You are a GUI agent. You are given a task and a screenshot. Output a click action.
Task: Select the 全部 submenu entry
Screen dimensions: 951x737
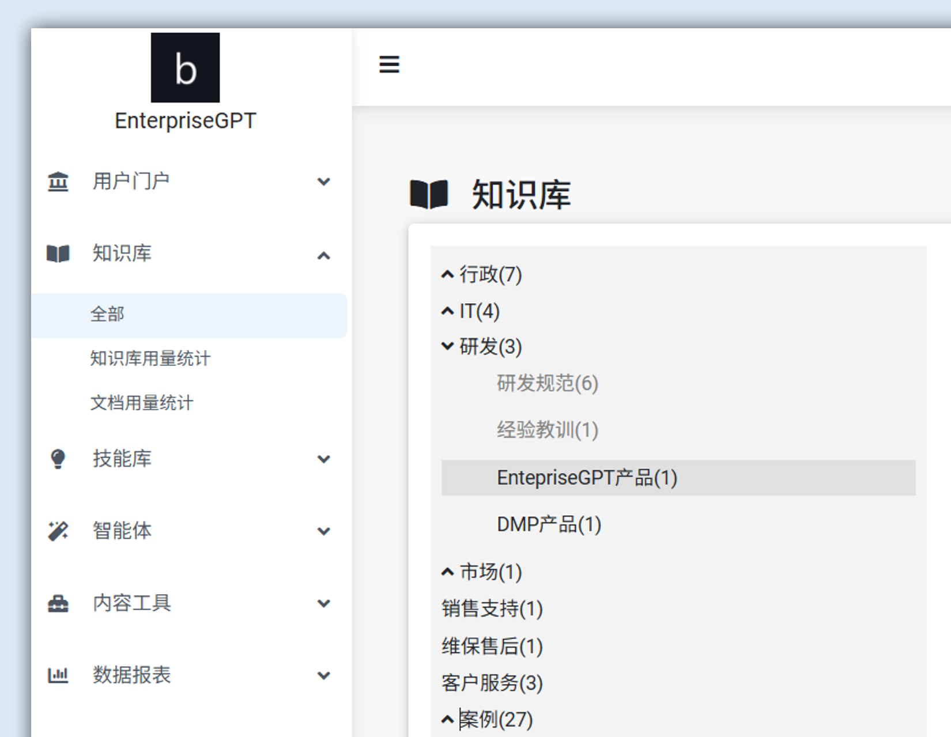tap(189, 315)
